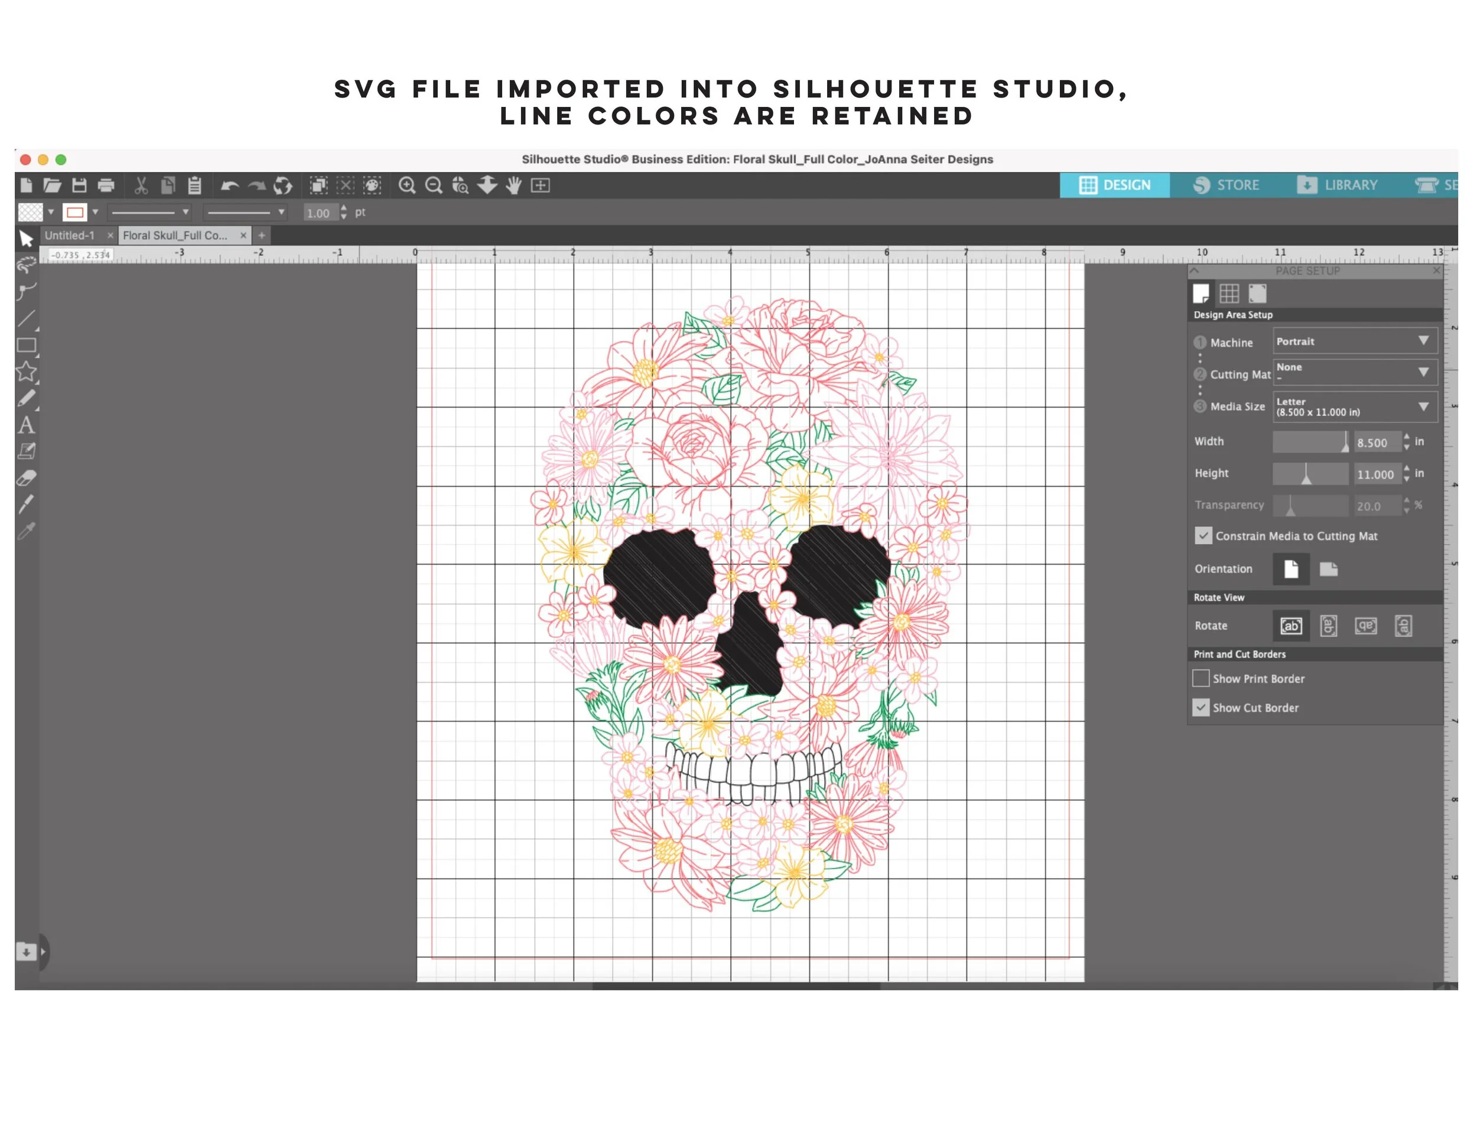Choose the Draw a Line tool
Viewport: 1477px width, 1141px height.
(x=27, y=318)
